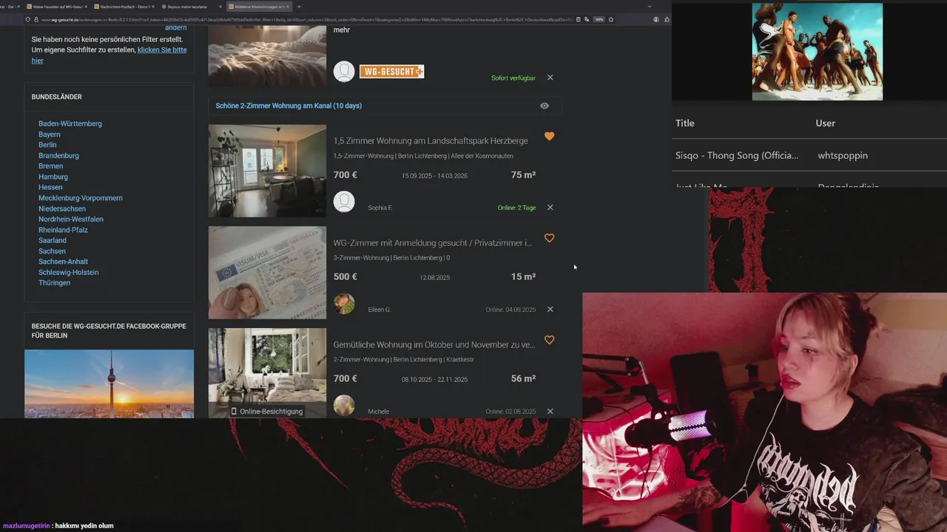This screenshot has height=532, width=947.
Task: Select Mecklenburg-Vorpommern in Bundesländer list
Action: [x=81, y=198]
